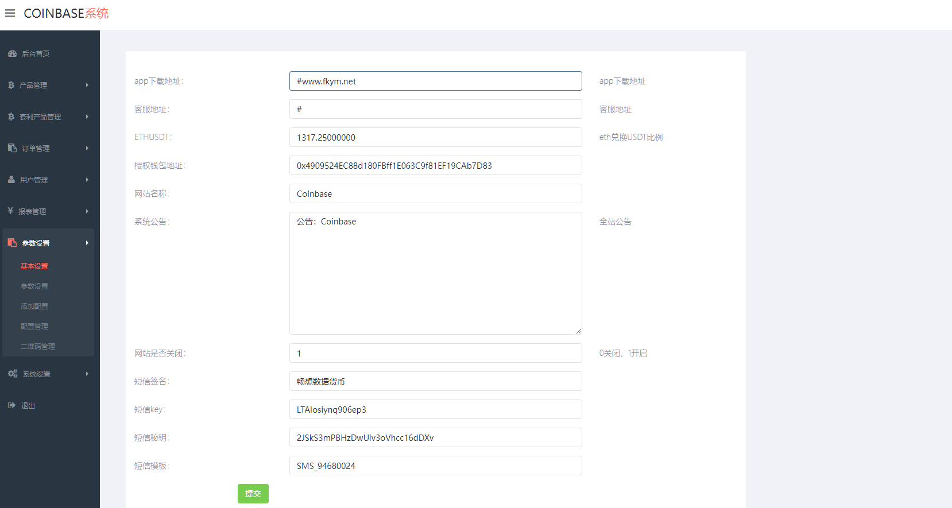
Task: Focus the 网站名称 input field
Action: [436, 193]
